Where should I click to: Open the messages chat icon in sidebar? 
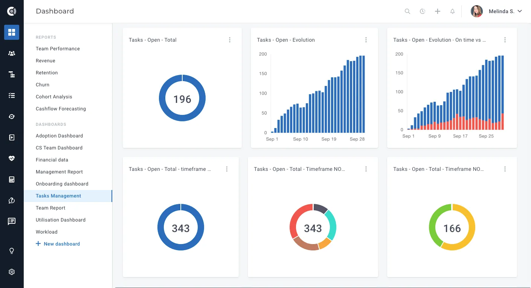[12, 222]
